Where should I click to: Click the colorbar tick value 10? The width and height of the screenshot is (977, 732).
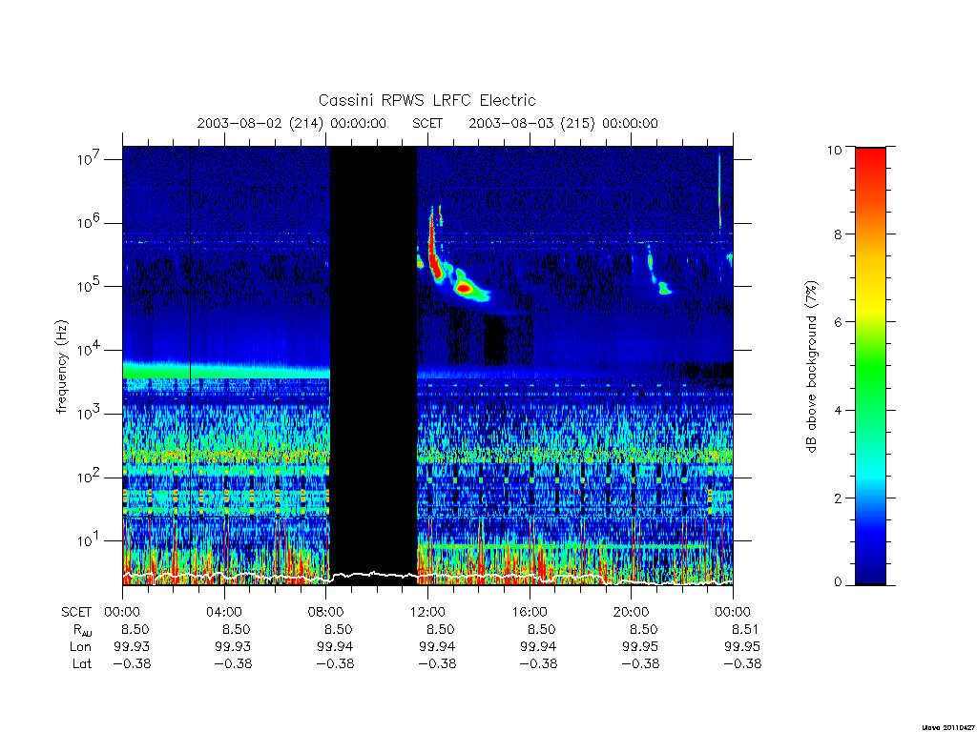tap(834, 150)
